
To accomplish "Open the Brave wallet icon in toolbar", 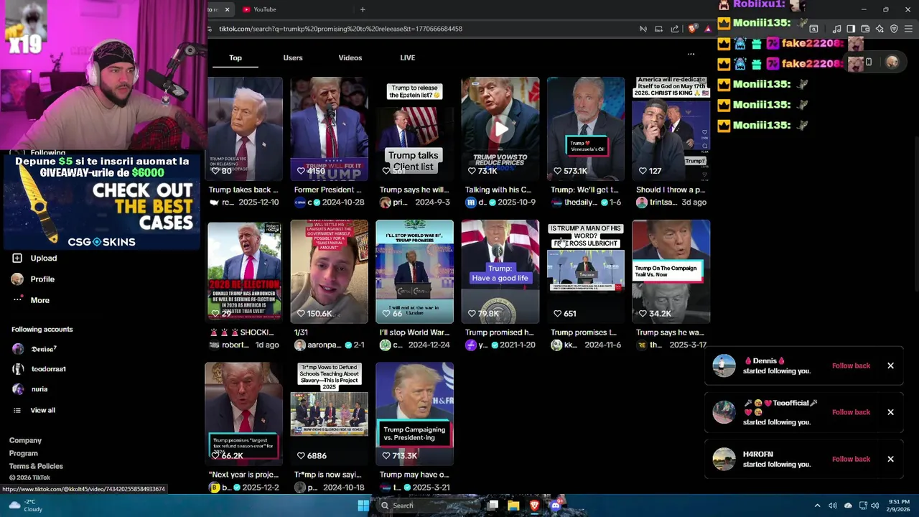I will (865, 29).
